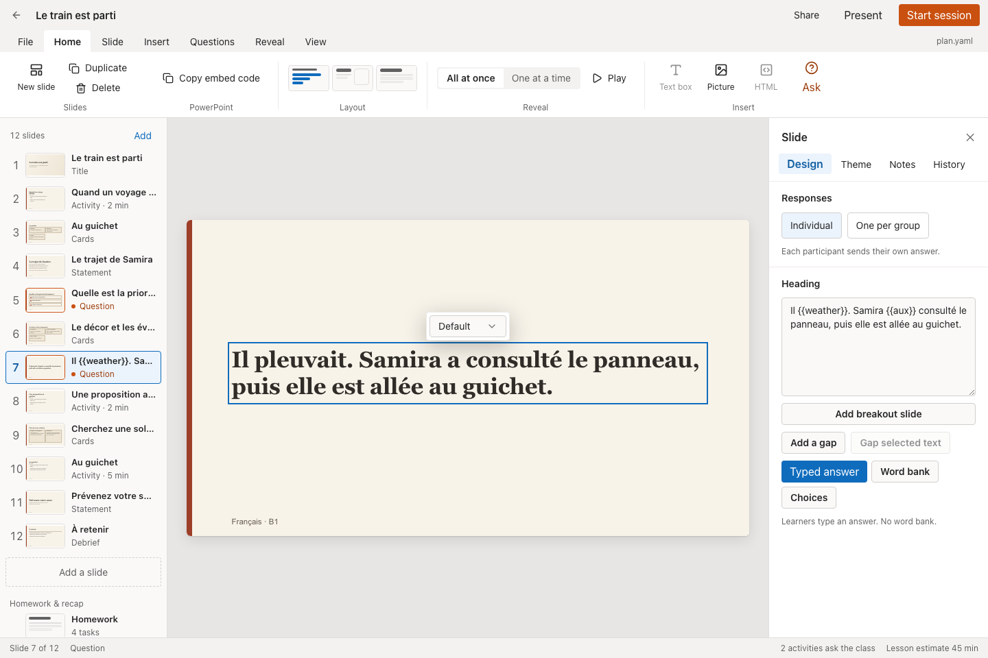The height and width of the screenshot is (658, 988).
Task: Choose the first layout thumbnail
Action: (309, 78)
